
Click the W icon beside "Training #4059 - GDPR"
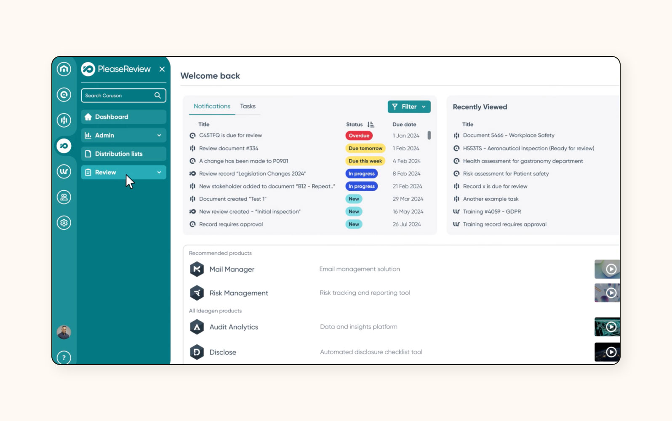point(456,211)
